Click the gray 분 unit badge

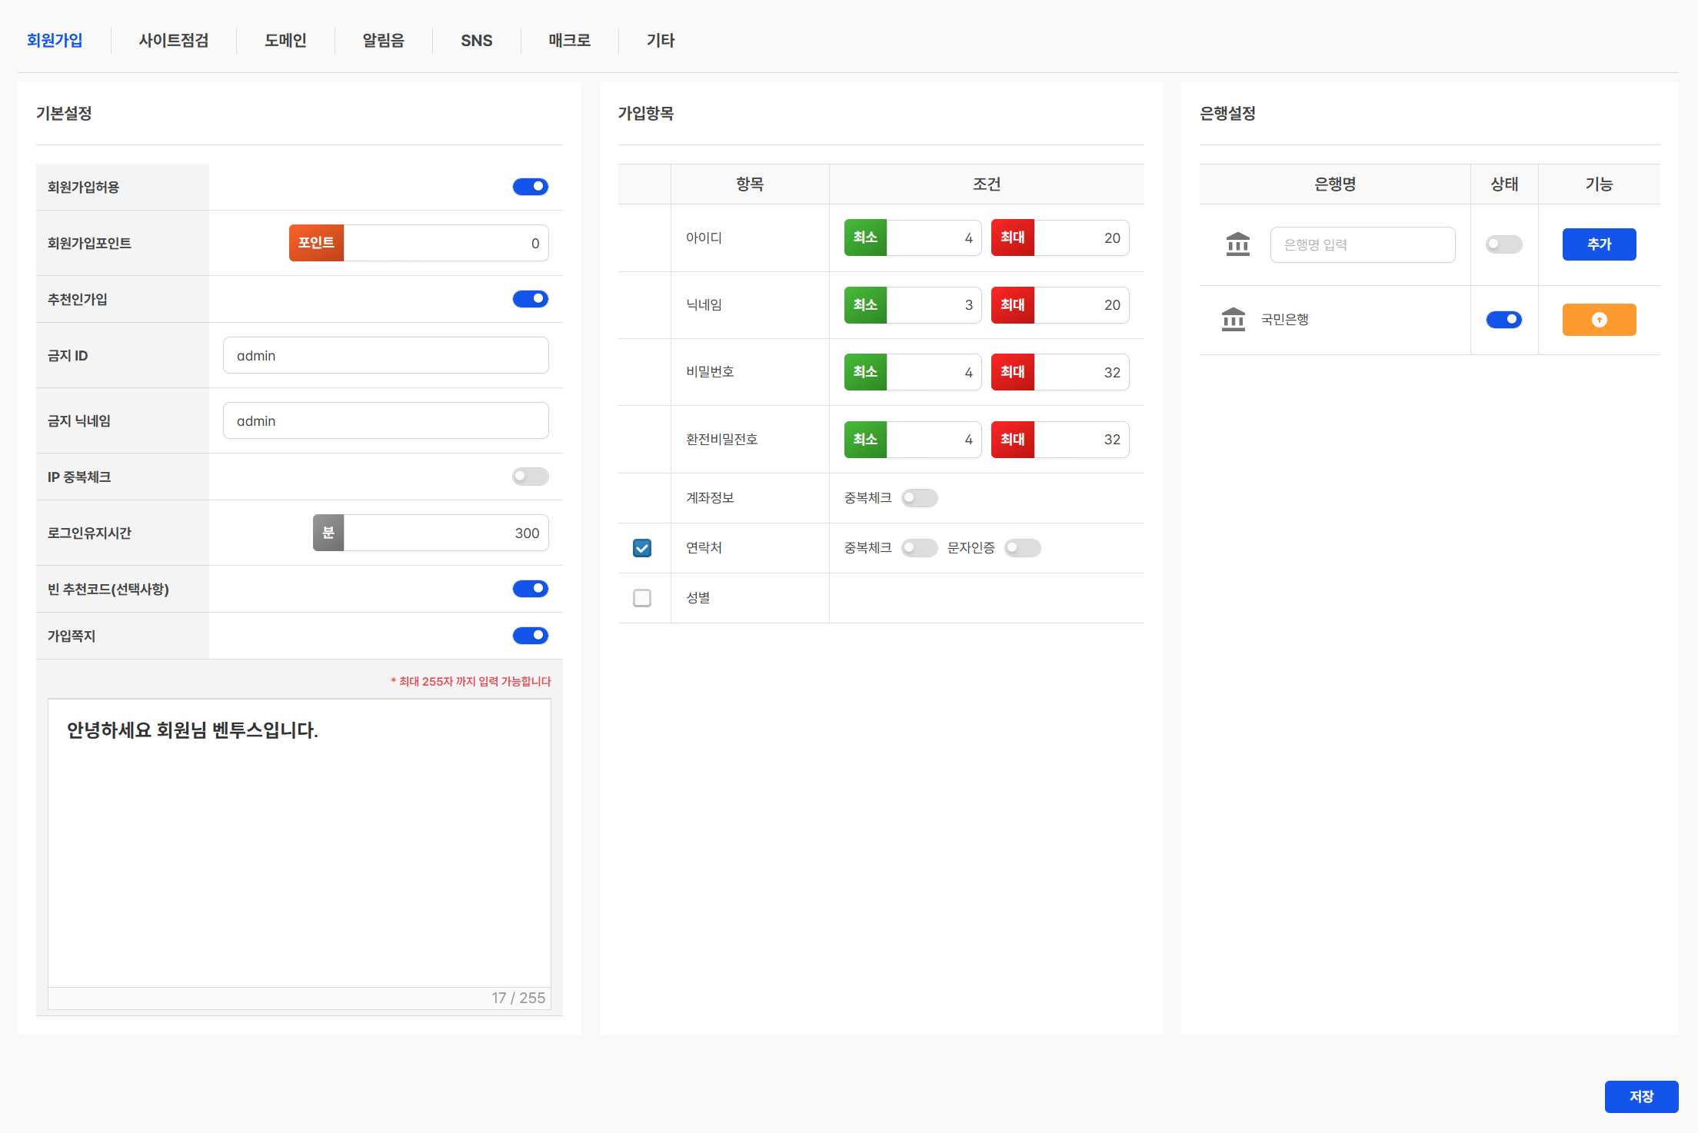click(x=328, y=533)
